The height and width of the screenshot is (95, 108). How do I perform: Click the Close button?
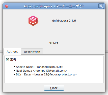(54, 88)
